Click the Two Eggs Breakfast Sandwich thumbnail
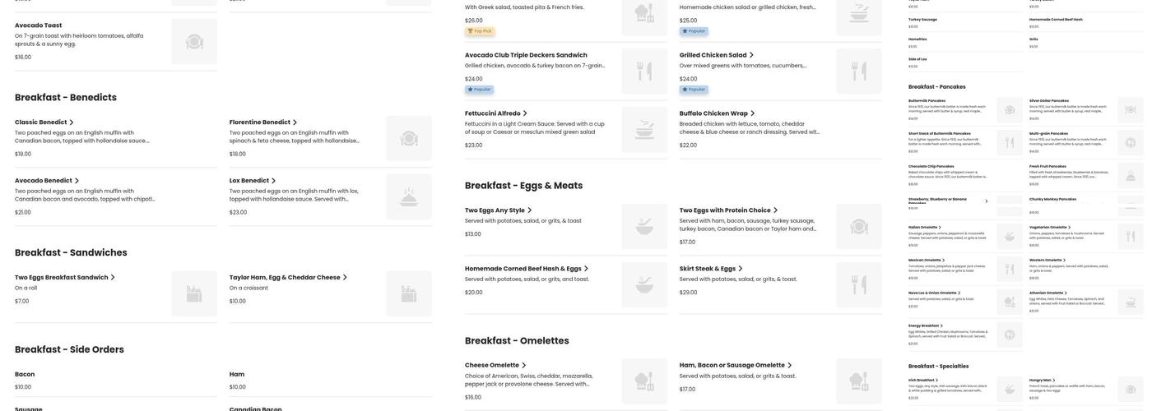1152x411 pixels. point(194,294)
